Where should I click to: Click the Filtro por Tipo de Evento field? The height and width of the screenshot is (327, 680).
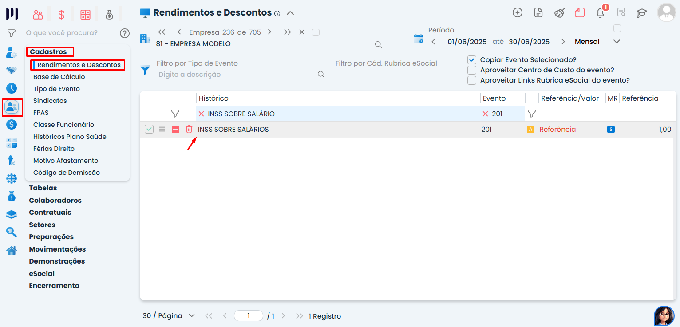pyautogui.click(x=237, y=75)
